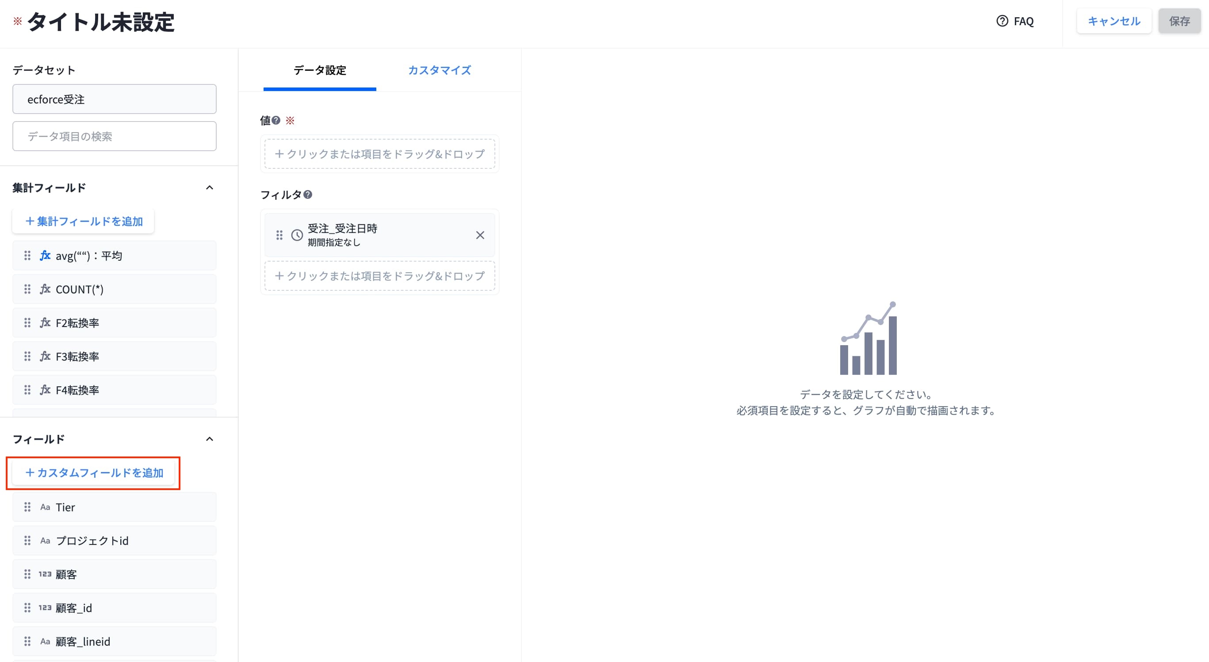This screenshot has height=662, width=1209.
Task: Open the FAQ link
Action: (1024, 21)
